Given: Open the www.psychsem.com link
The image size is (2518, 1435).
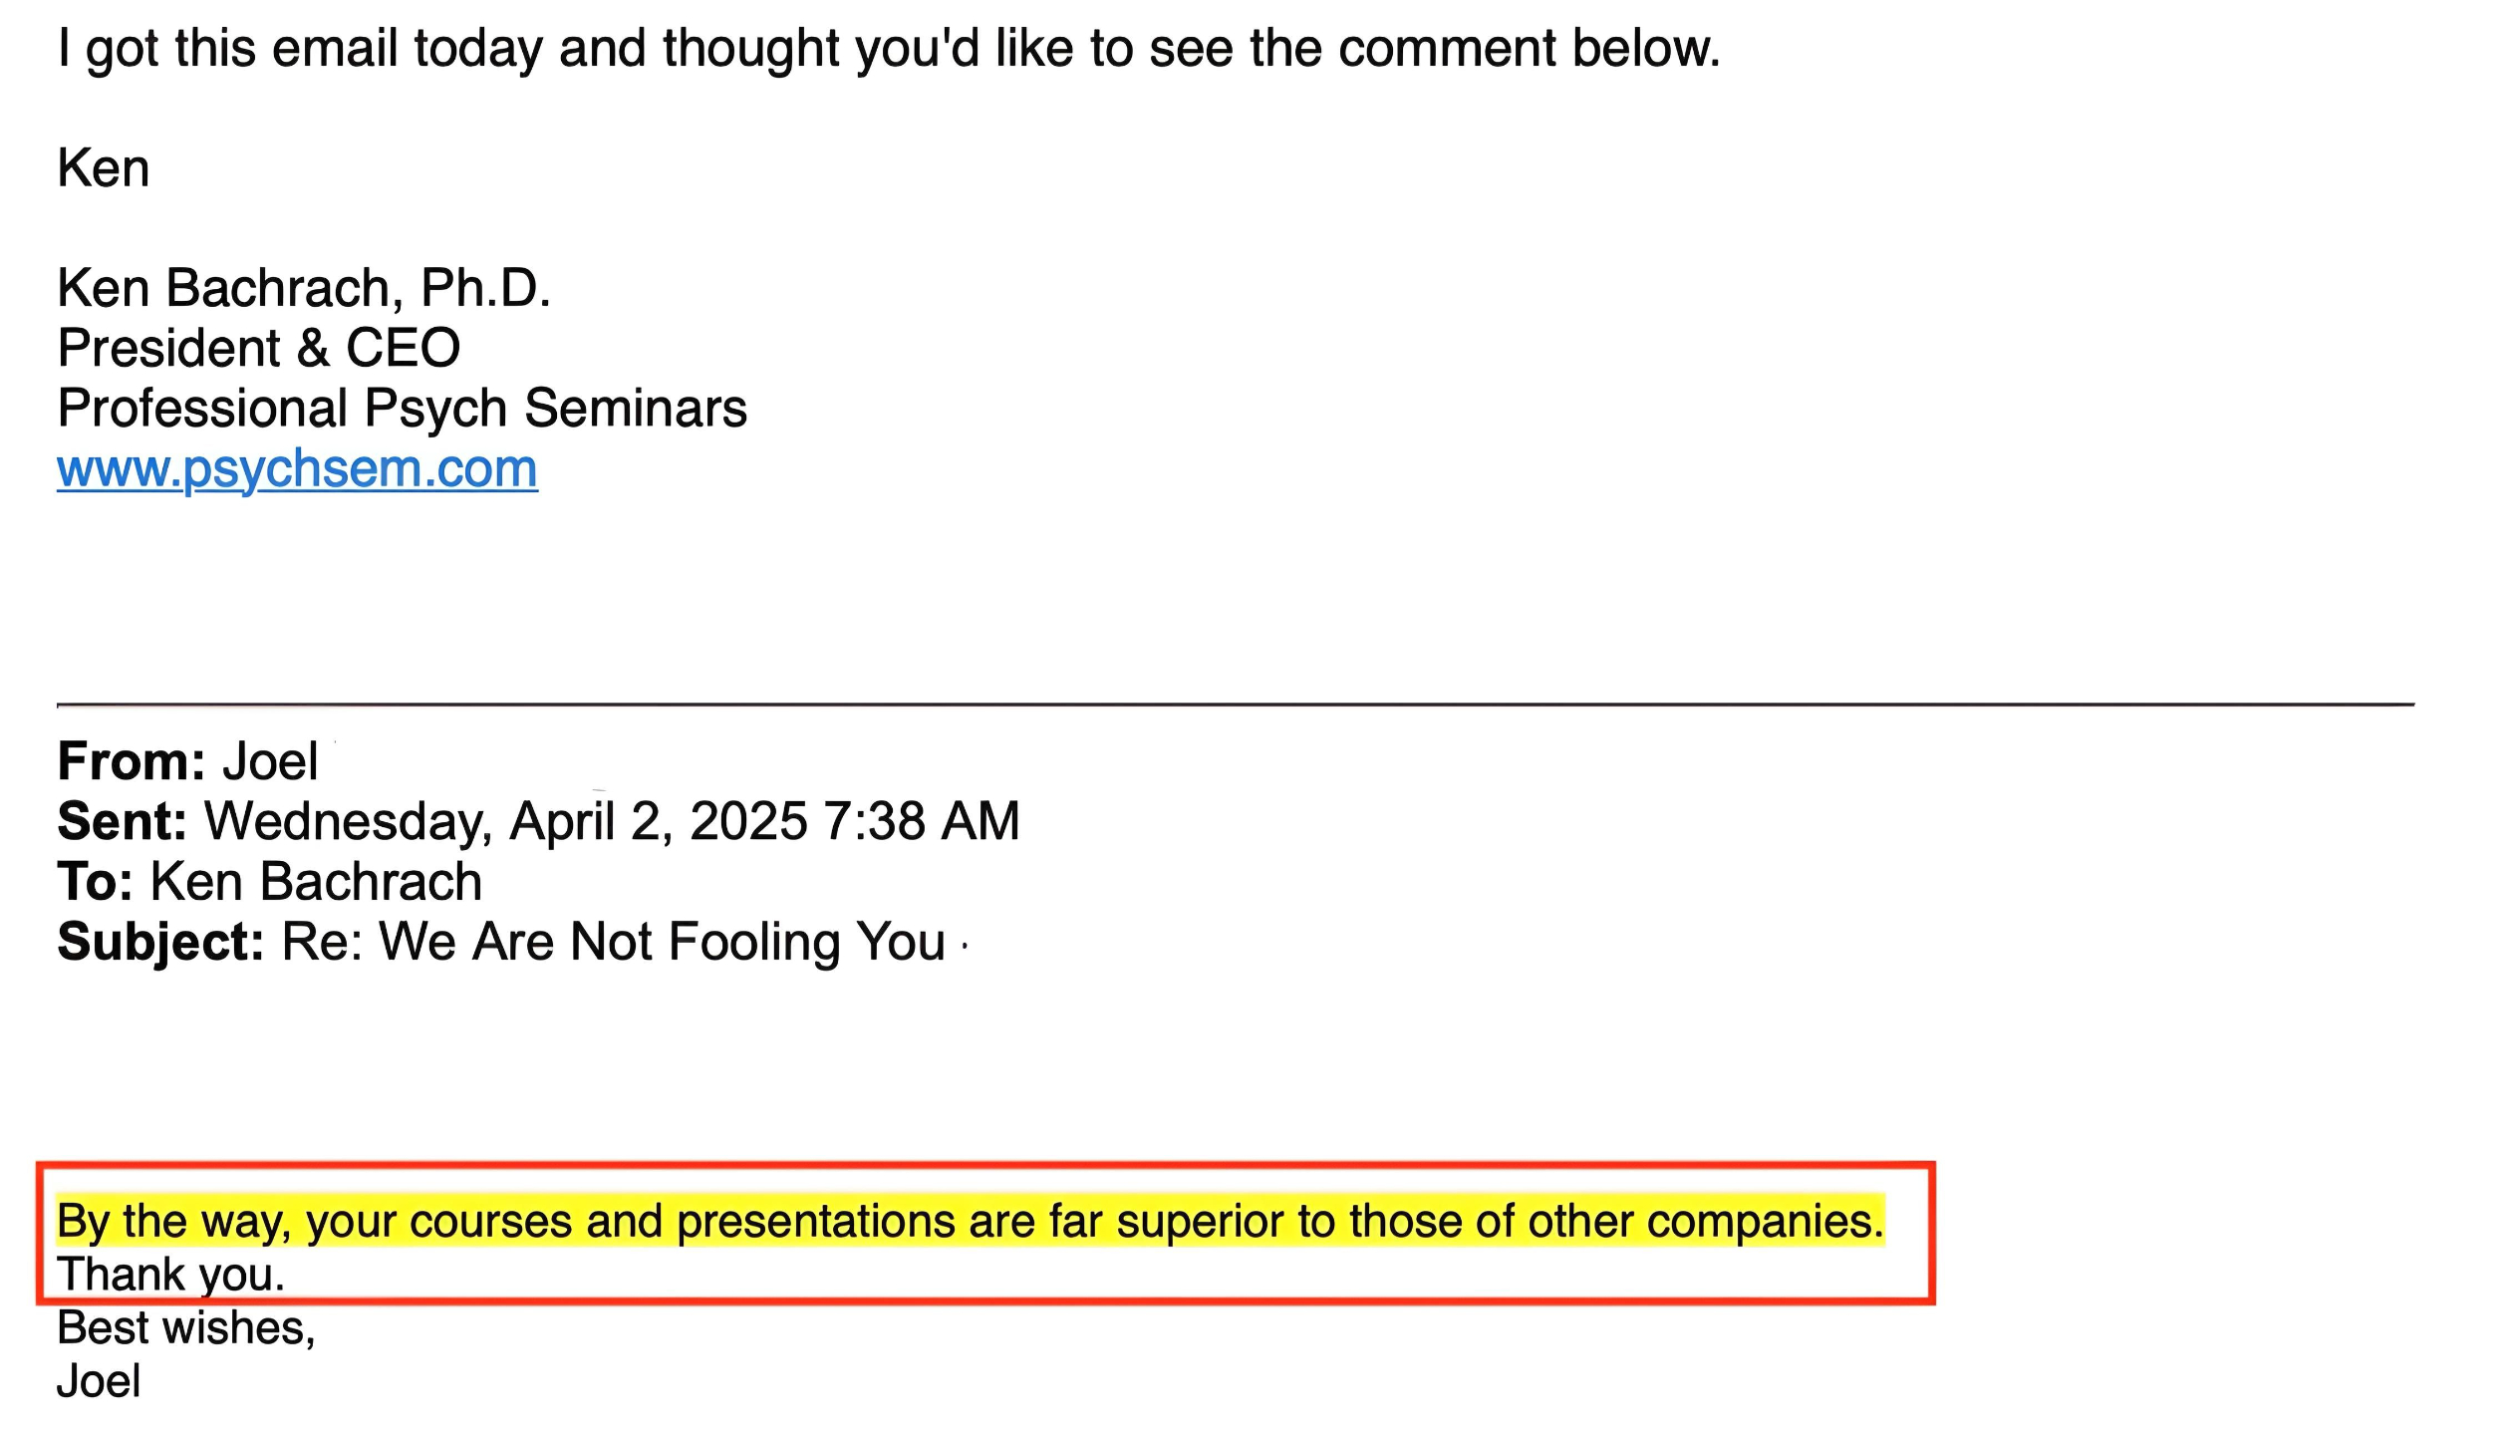Looking at the screenshot, I should [x=297, y=469].
